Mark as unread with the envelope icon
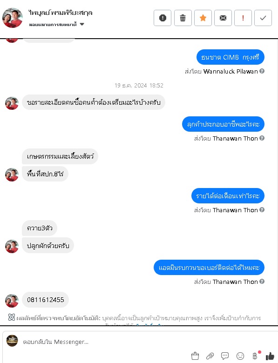This screenshot has width=278, height=363. [x=223, y=18]
